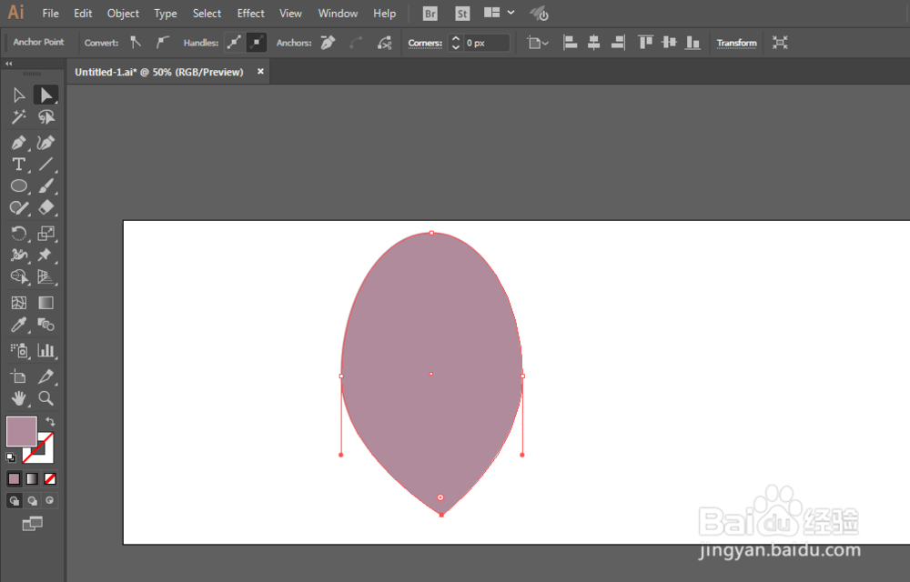Click the GPU performance rocket icon
This screenshot has height=582, width=910.
(x=539, y=14)
